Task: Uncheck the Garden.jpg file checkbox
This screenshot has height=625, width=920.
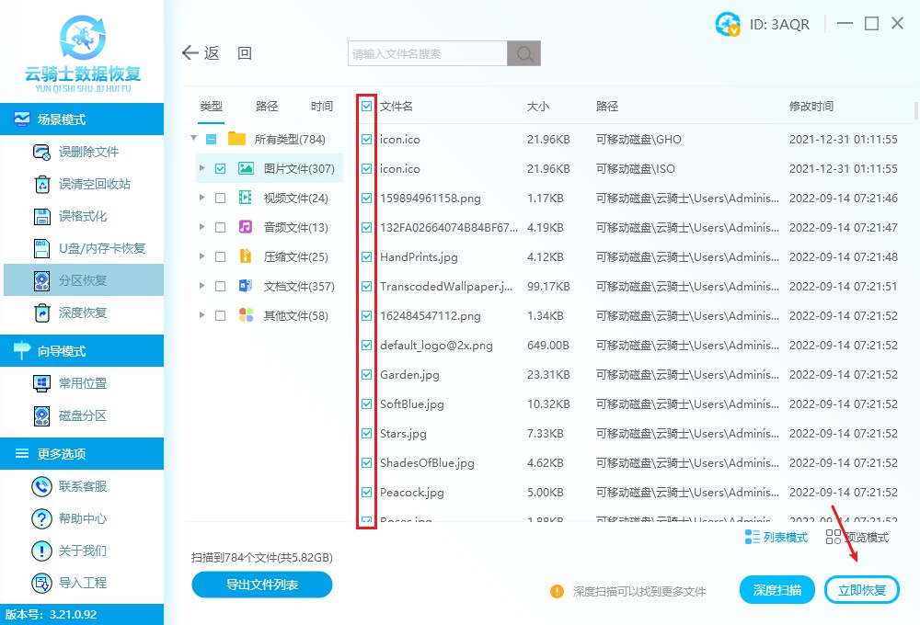Action: 367,374
